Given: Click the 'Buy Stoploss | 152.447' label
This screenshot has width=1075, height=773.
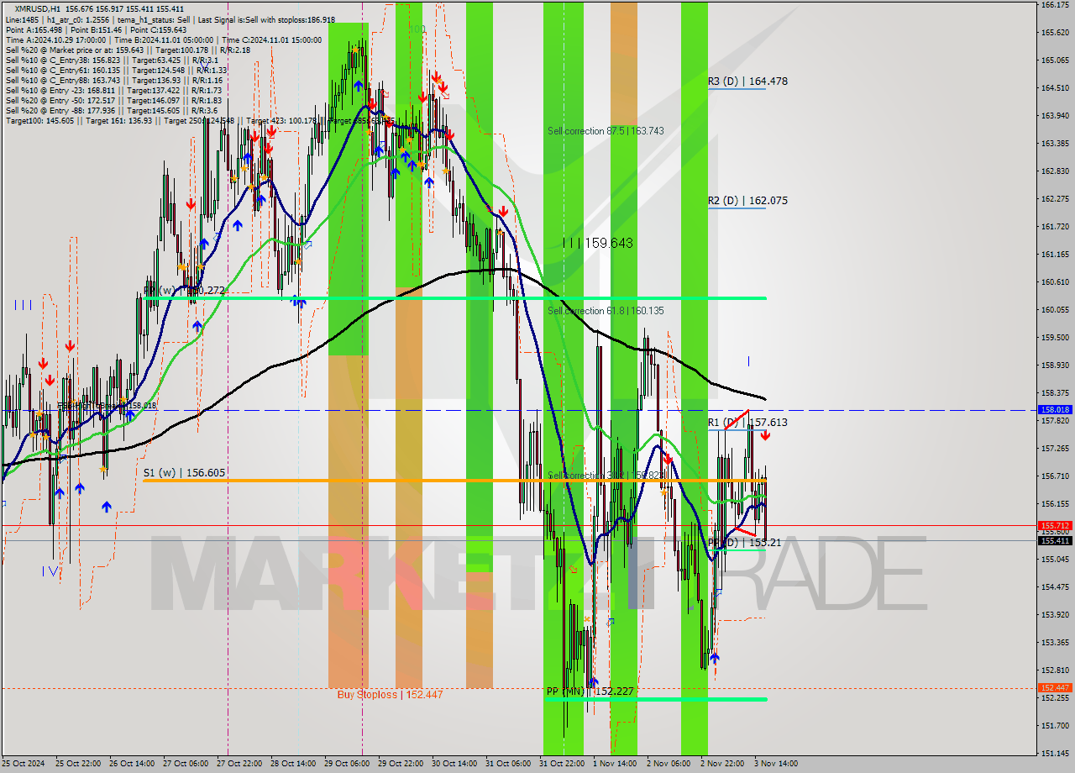Looking at the screenshot, I should coord(390,695).
